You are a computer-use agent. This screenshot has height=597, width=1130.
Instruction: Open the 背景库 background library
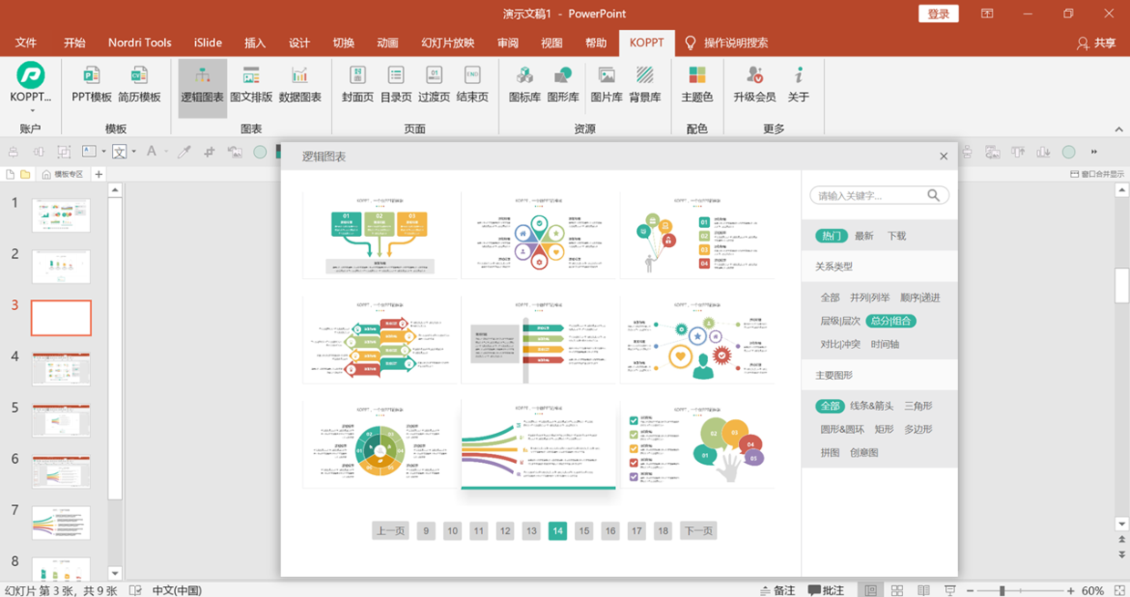(644, 83)
